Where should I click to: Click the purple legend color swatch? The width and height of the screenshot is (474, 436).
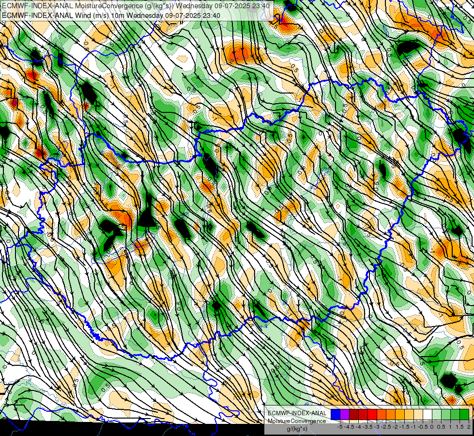[x=345, y=414]
